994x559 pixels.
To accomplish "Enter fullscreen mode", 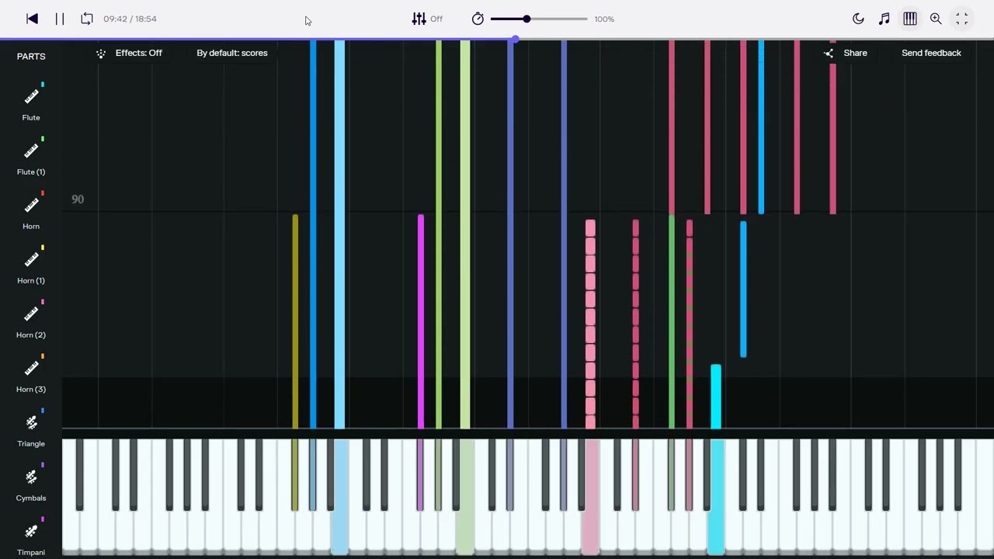I will coord(961,19).
